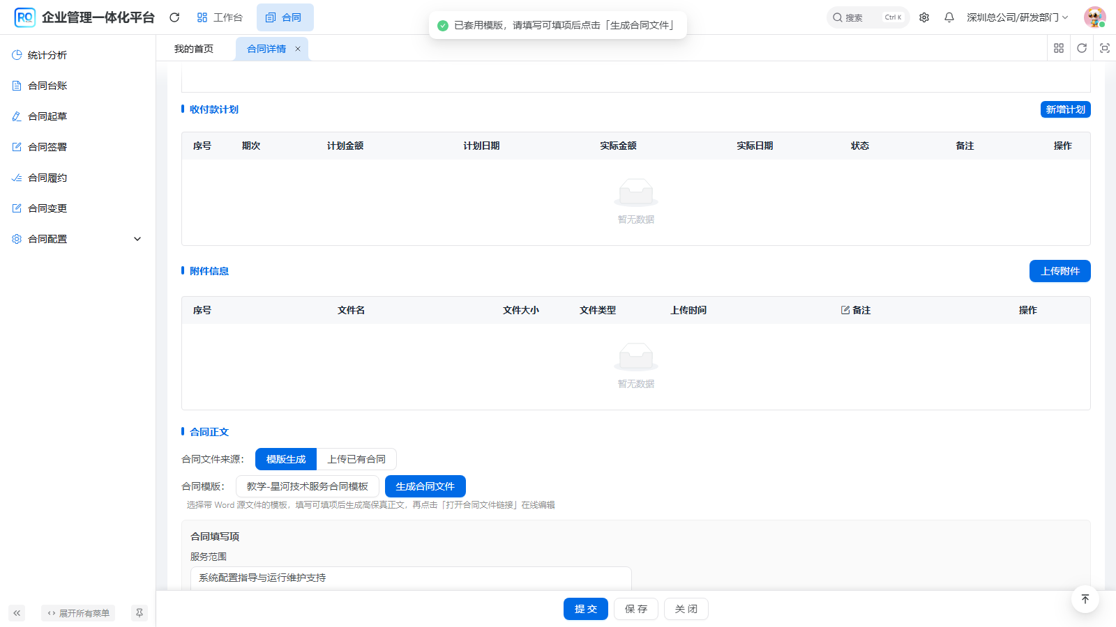Screen dimensions: 1116x627
Task: Select the 合同详情 tab
Action: pyautogui.click(x=266, y=49)
